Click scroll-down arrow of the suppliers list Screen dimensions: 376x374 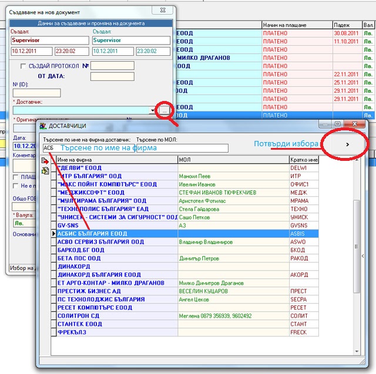357,351
